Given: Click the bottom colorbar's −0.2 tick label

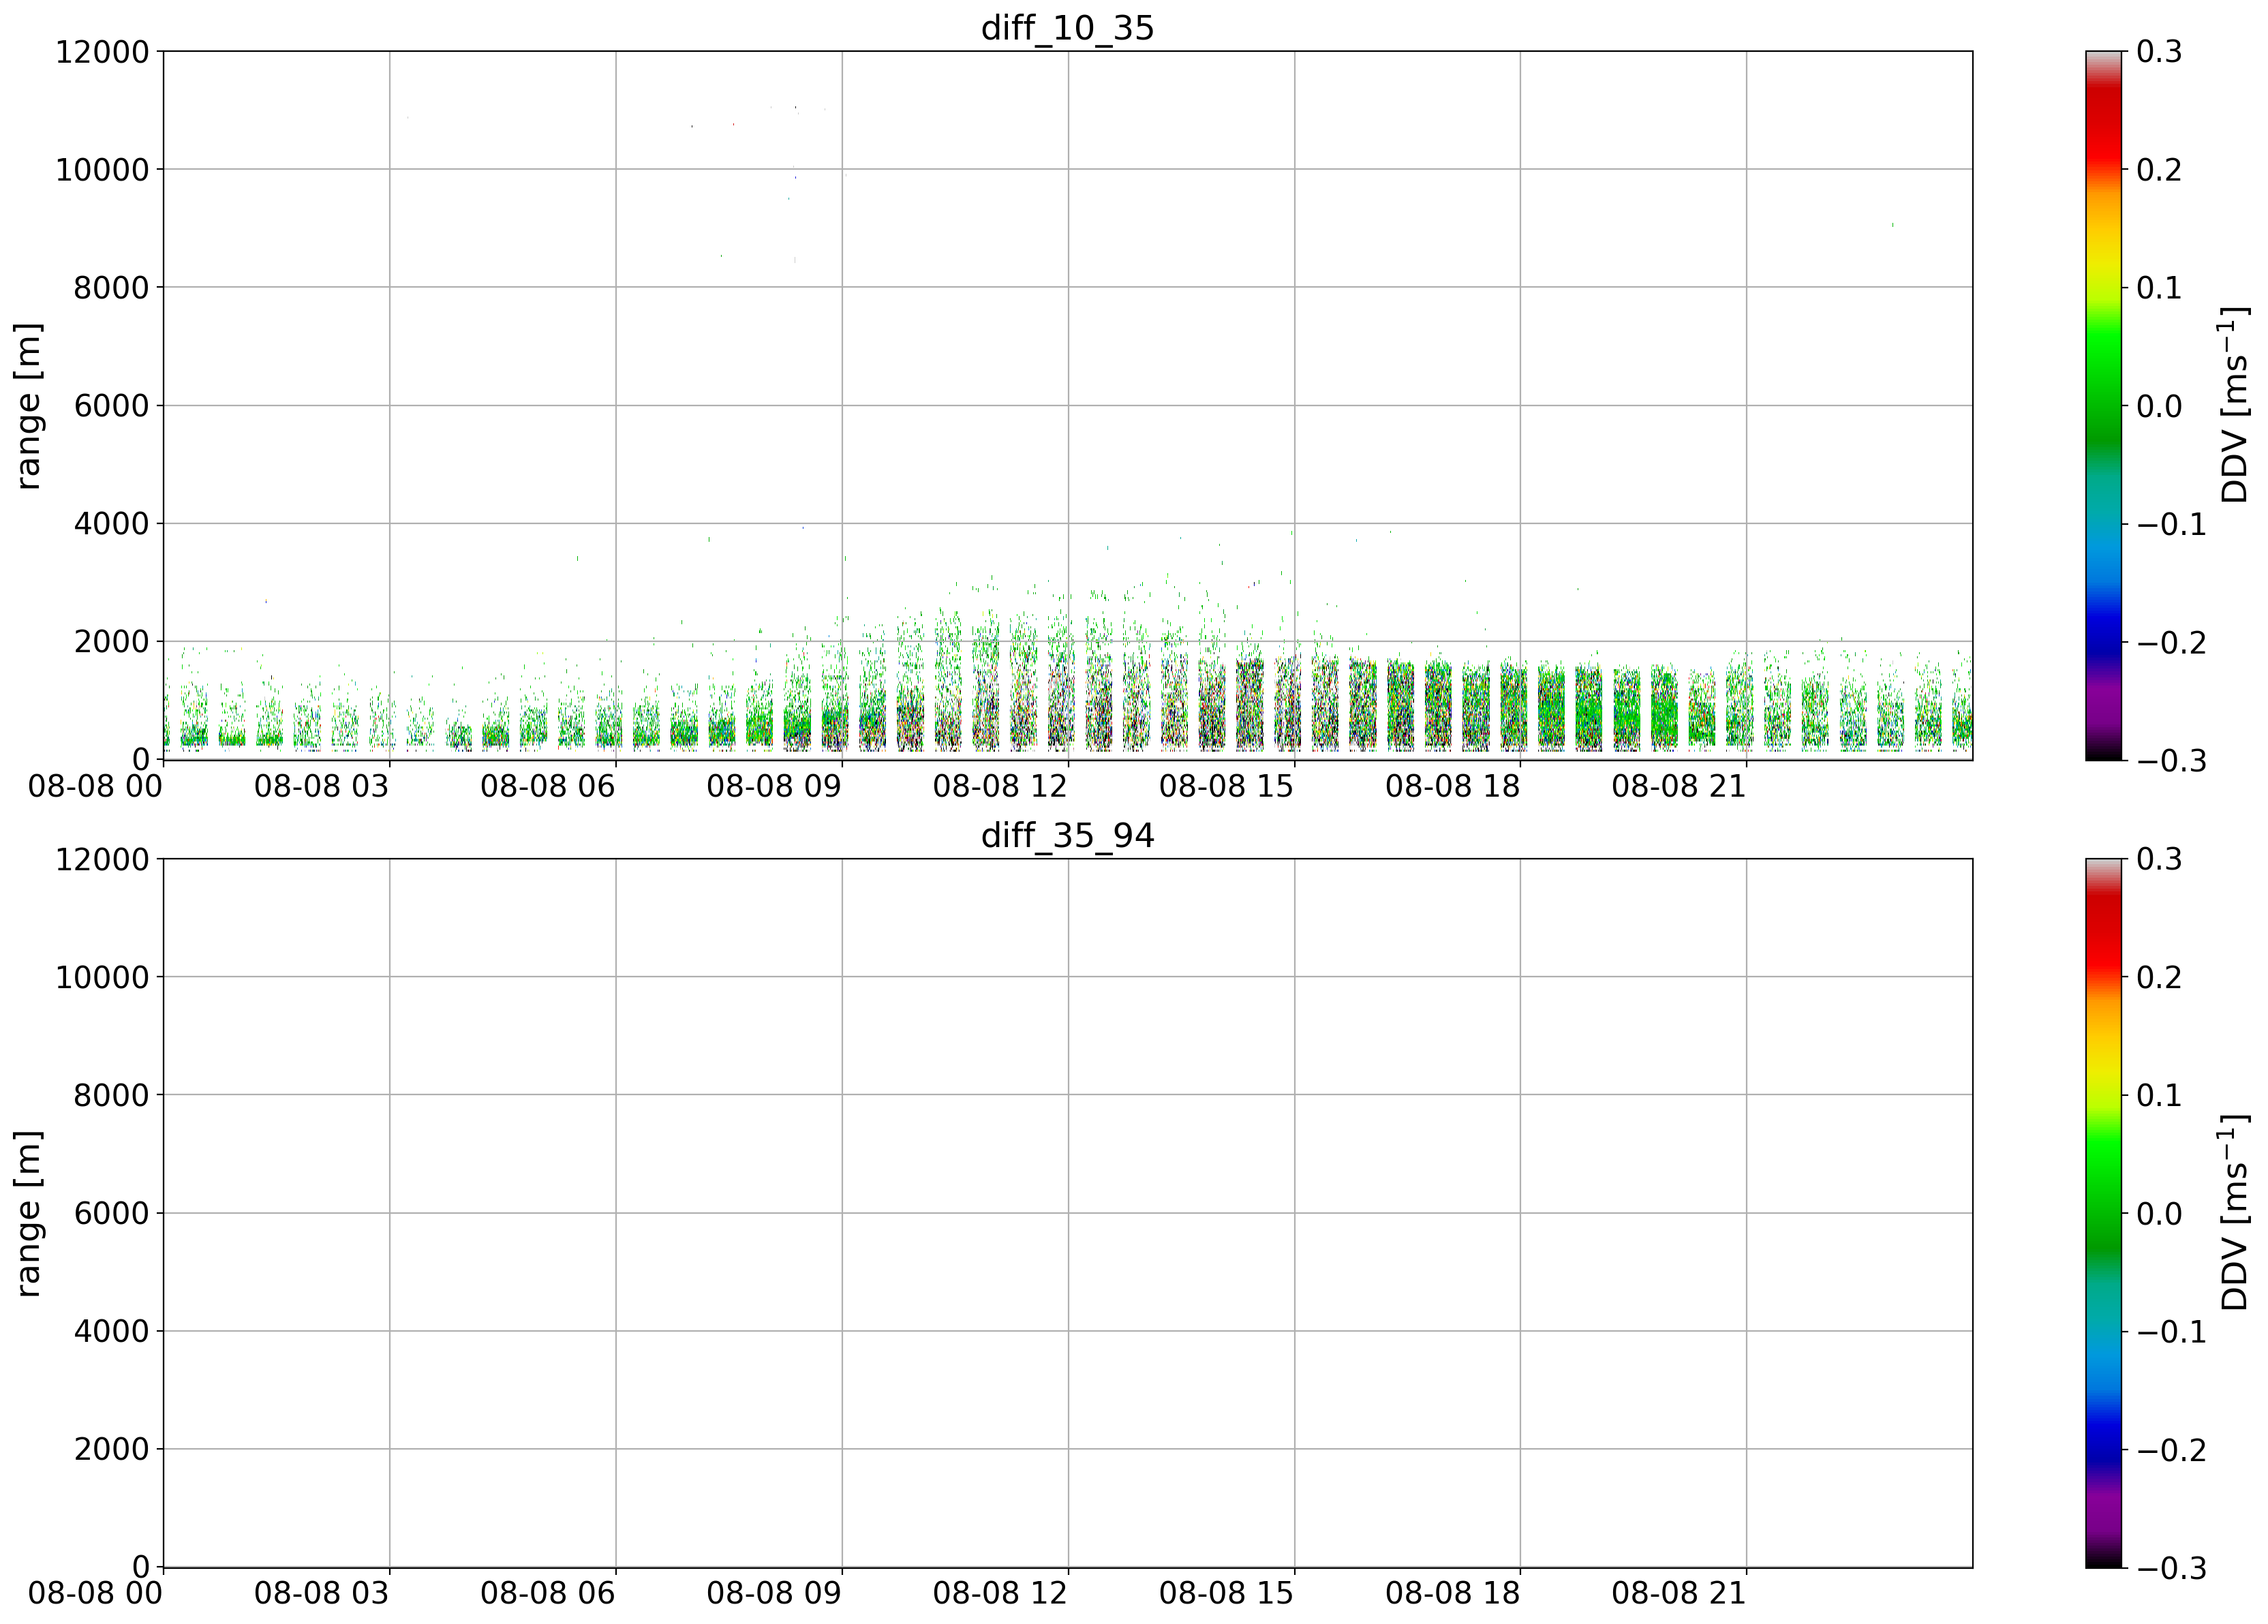Looking at the screenshot, I should tap(2171, 1450).
